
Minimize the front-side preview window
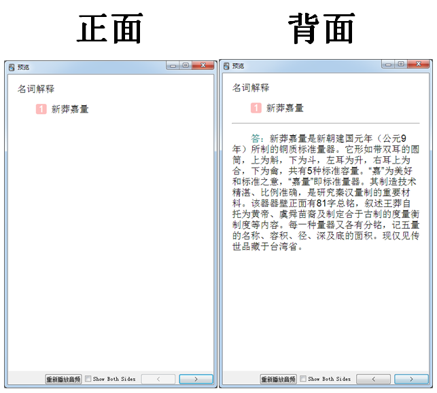coord(173,65)
